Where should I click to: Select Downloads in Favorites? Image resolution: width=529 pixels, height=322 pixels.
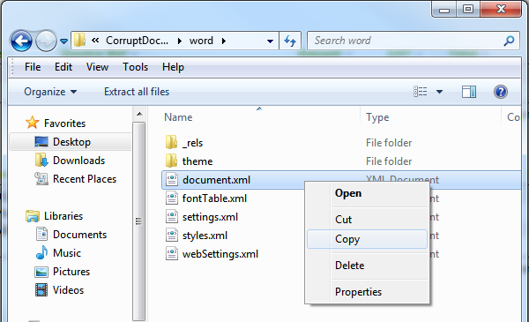(x=79, y=161)
